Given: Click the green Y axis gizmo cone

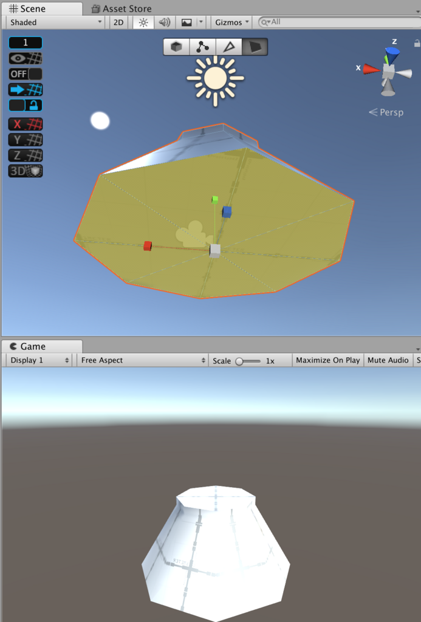Looking at the screenshot, I should click(385, 60).
